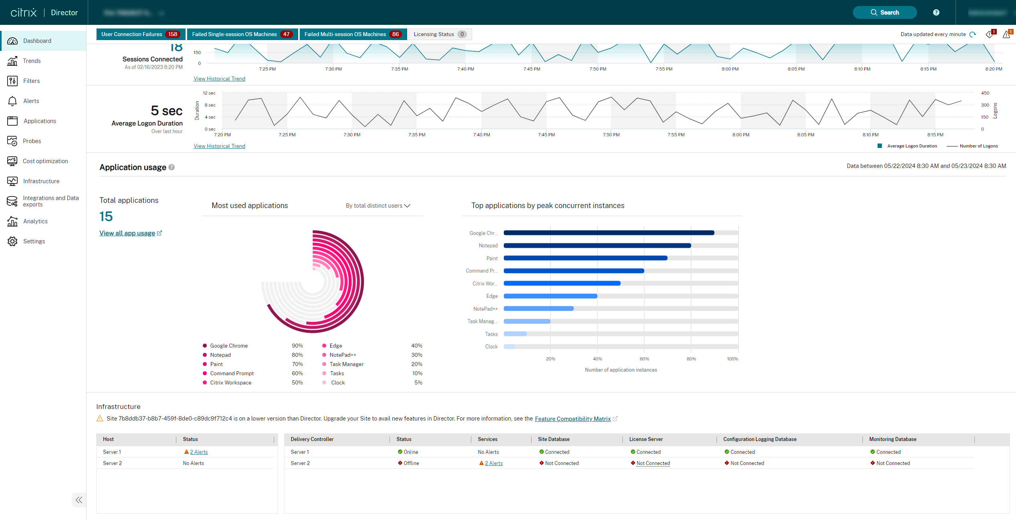Select the Probes icon in sidebar
This screenshot has width=1016, height=520.
12,141
